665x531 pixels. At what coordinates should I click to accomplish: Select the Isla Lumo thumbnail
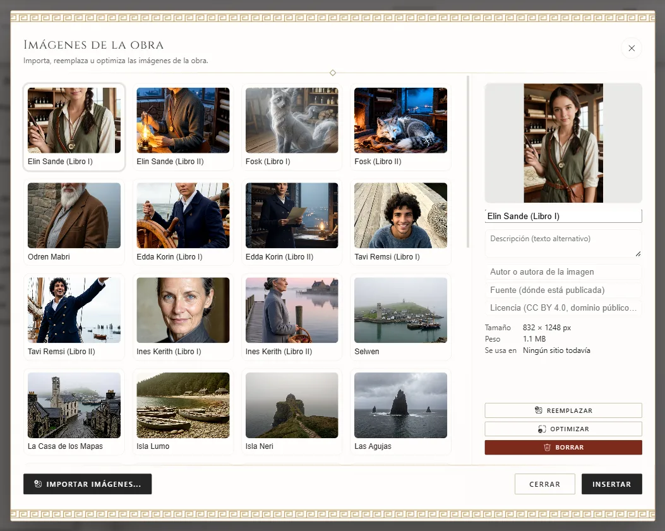(x=183, y=412)
